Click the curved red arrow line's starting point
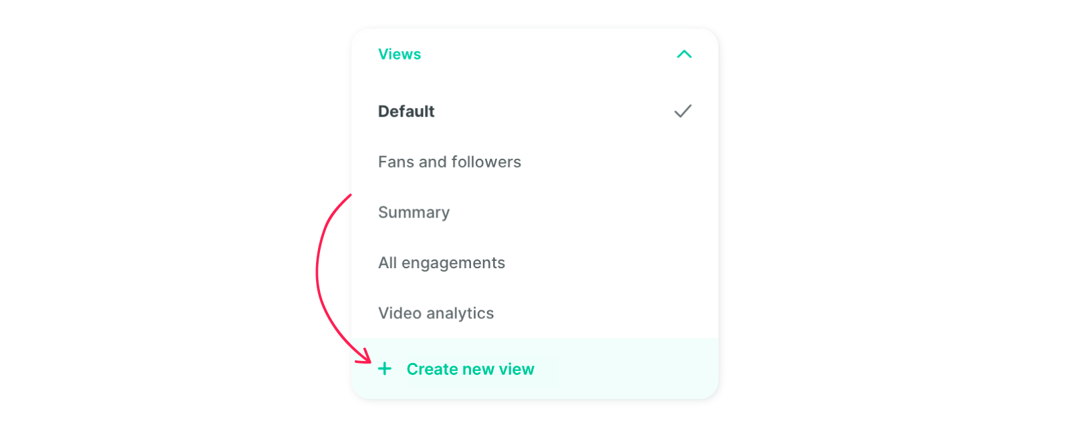1069x427 pixels. [x=350, y=195]
